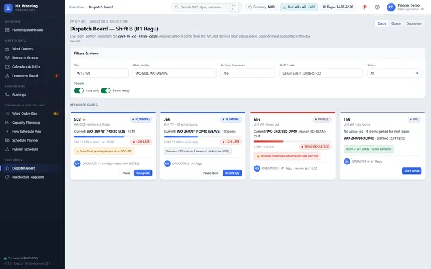This screenshot has width=431, height=269.
Task: Click the Site field W1 / W2
Action: [101, 74]
